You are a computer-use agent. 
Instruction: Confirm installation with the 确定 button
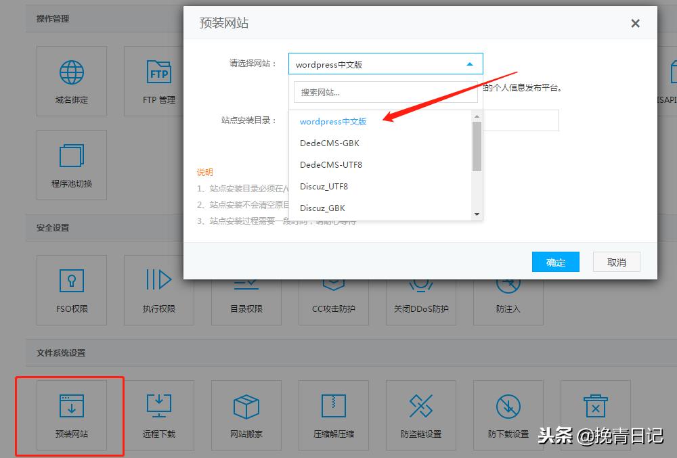[x=555, y=261]
